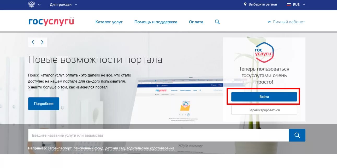Viewport: 337px width, 168px height.
Task: Open the 'Помощь и поддержка' menu
Action: click(x=156, y=22)
